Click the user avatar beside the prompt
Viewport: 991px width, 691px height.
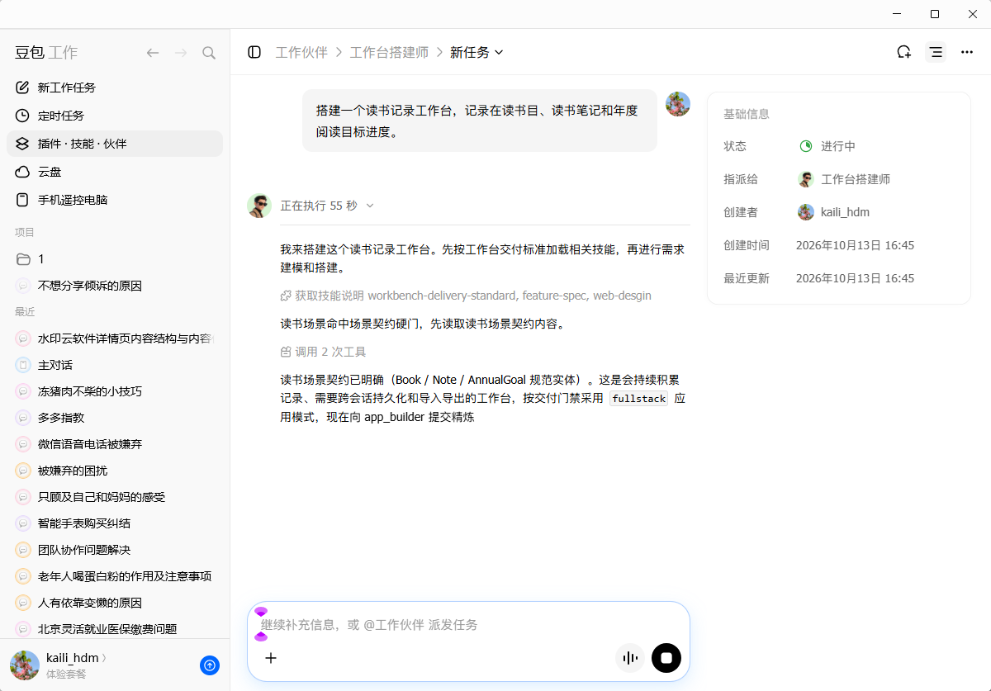point(678,104)
